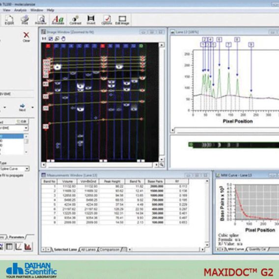Click the bar chart icon at bottom left
Image resolution: width=279 pixels, height=279 pixels.
[28, 247]
